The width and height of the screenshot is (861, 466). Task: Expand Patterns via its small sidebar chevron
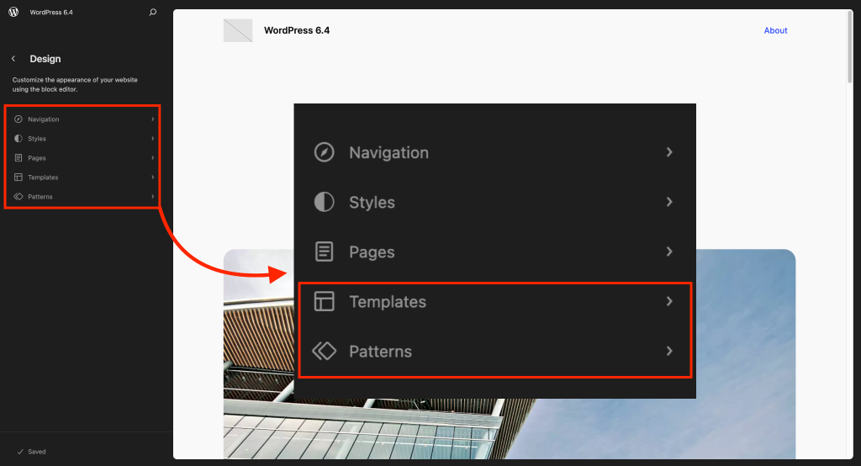click(153, 196)
